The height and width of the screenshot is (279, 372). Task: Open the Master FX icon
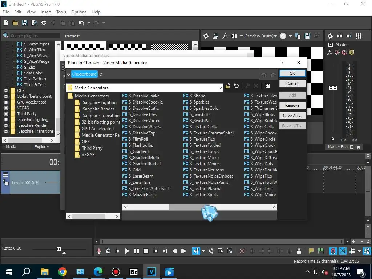pyautogui.click(x=330, y=52)
